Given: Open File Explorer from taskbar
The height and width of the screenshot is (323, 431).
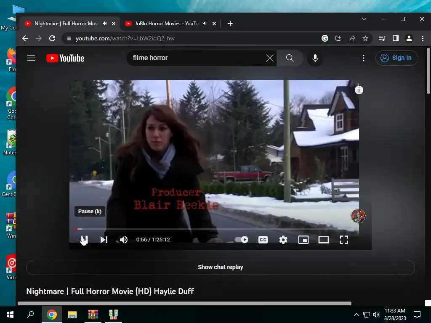Looking at the screenshot, I should (x=72, y=315).
